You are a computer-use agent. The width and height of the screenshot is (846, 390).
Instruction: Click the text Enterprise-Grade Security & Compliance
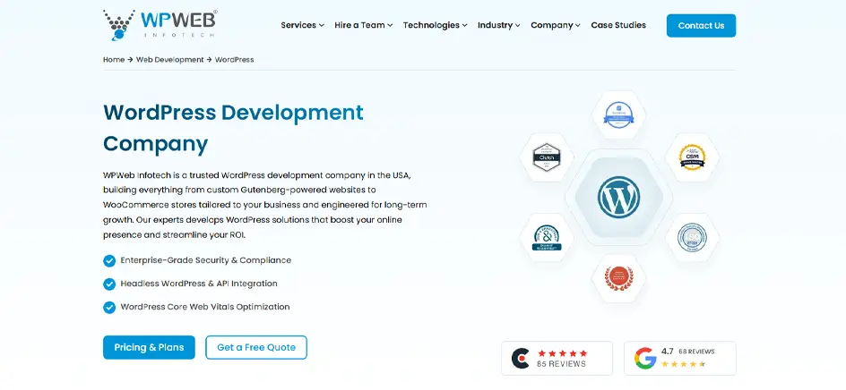pyautogui.click(x=205, y=260)
